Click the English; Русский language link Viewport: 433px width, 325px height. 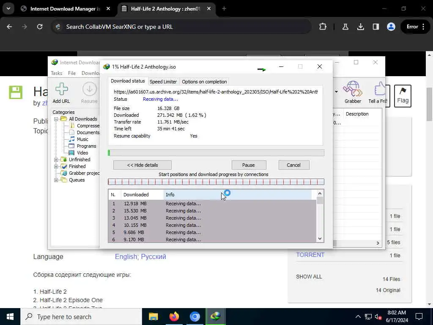pyautogui.click(x=140, y=256)
